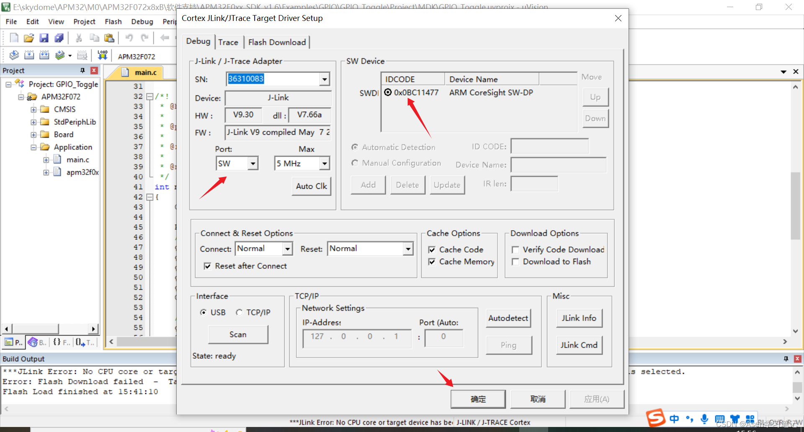
Task: Click the Redo arrow icon
Action: 144,38
